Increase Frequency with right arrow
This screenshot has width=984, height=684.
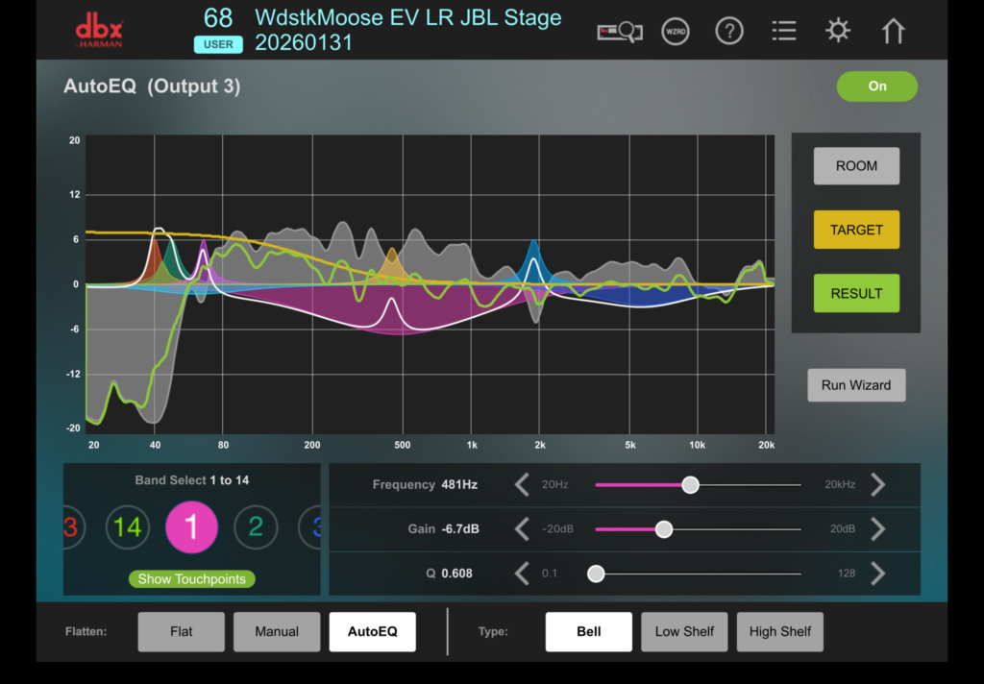click(878, 484)
